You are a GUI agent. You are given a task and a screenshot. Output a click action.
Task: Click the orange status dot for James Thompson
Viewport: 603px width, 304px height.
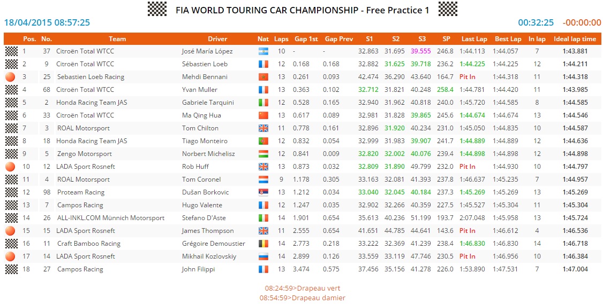tap(11, 231)
